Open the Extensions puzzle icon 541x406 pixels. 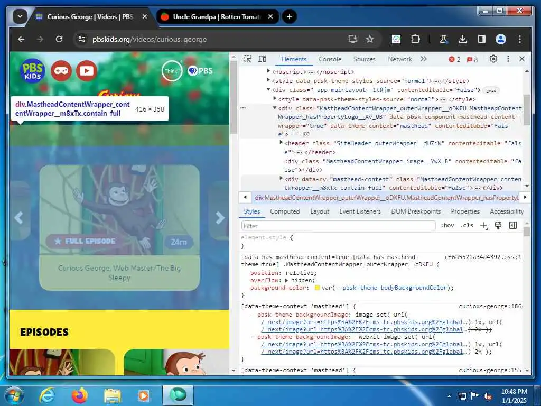[415, 39]
